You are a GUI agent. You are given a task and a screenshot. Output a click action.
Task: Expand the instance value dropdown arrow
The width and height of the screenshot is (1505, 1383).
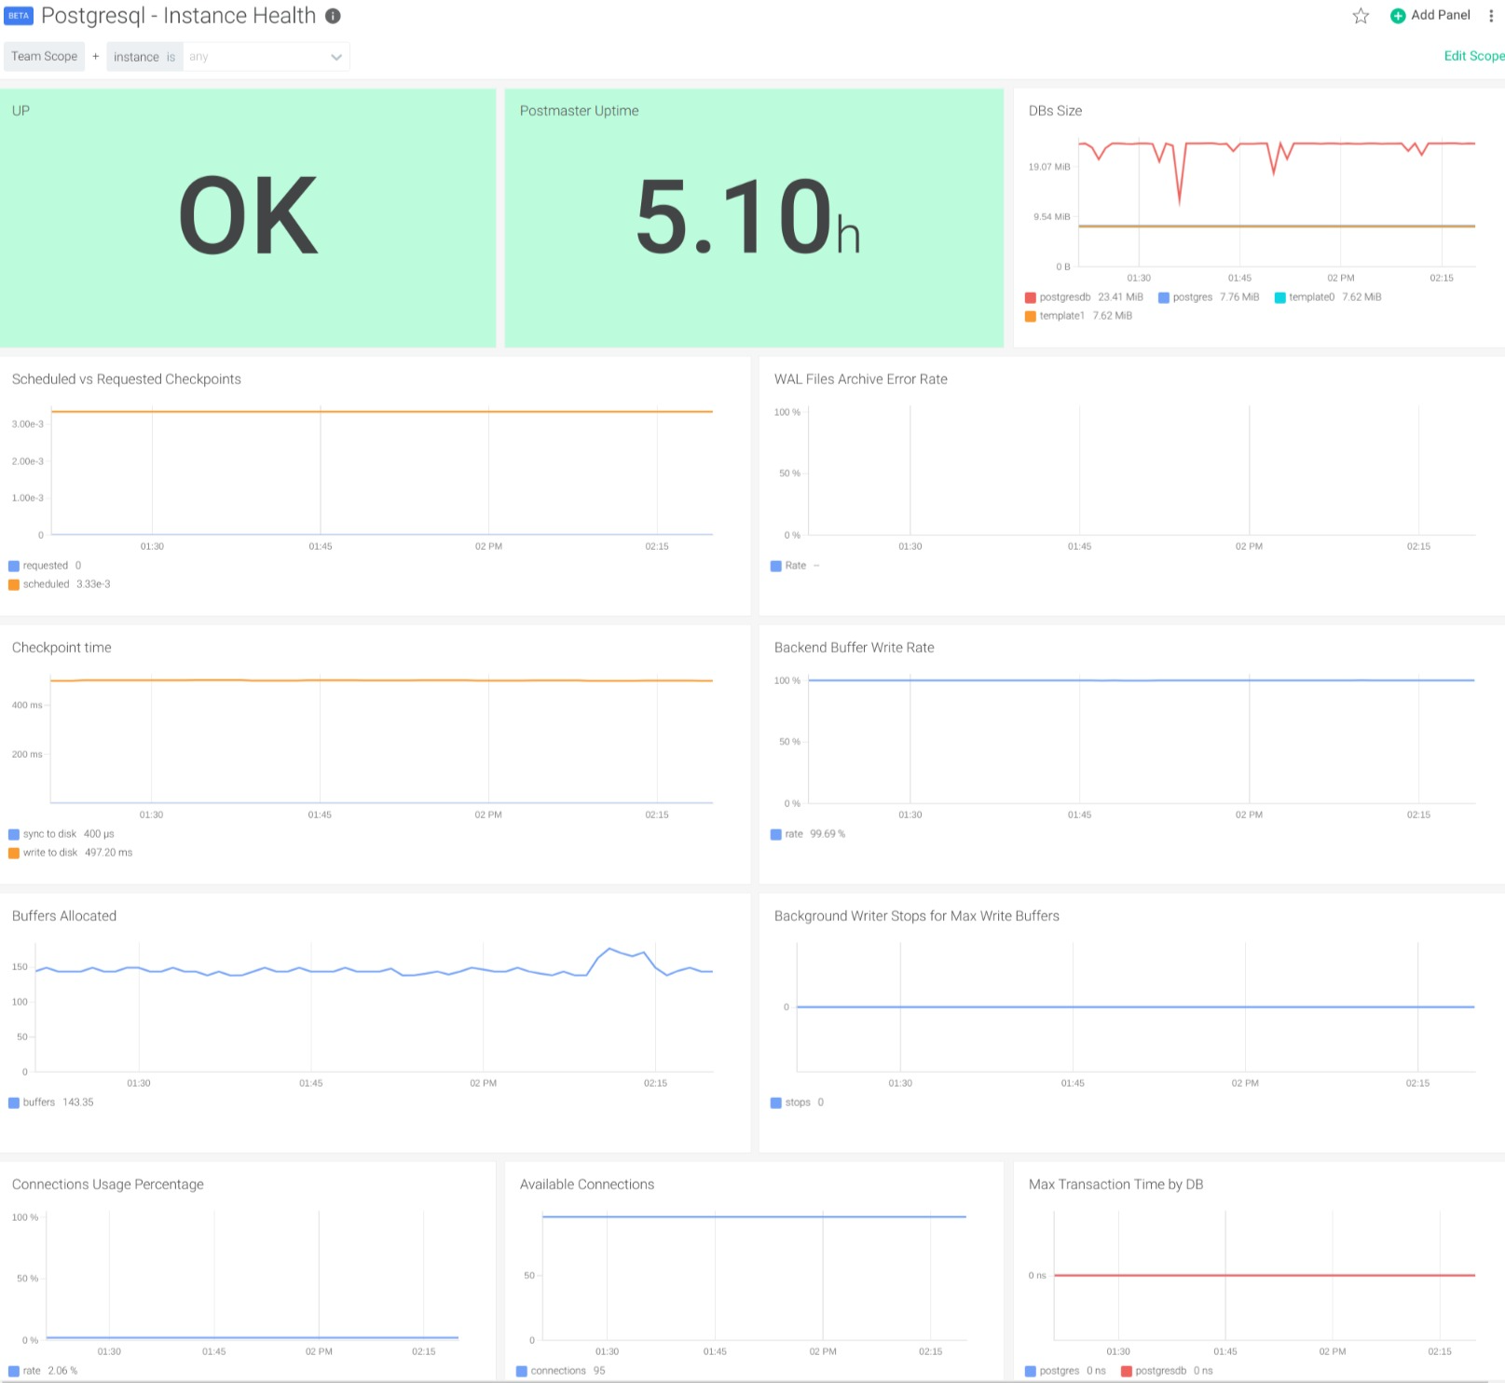pyautogui.click(x=336, y=57)
